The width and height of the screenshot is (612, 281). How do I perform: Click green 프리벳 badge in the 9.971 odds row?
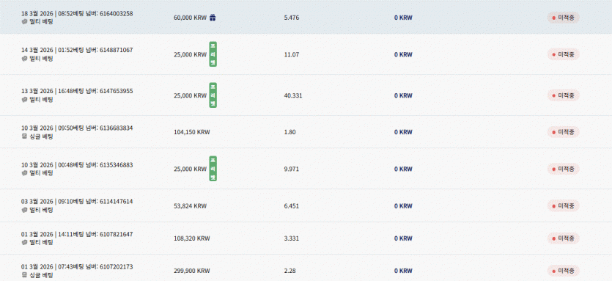(213, 169)
